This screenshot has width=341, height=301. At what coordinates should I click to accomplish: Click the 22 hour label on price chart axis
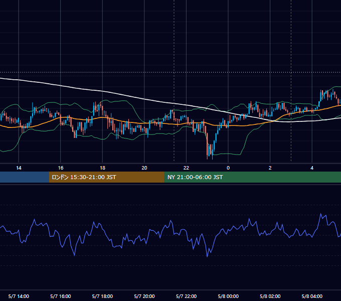point(186,168)
